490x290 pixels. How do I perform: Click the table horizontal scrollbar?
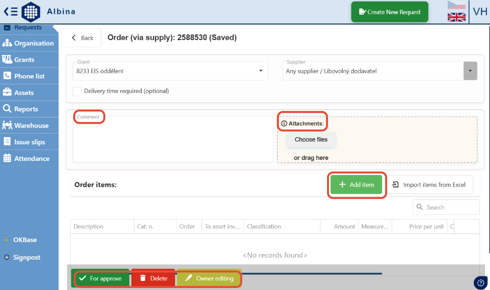[311, 273]
